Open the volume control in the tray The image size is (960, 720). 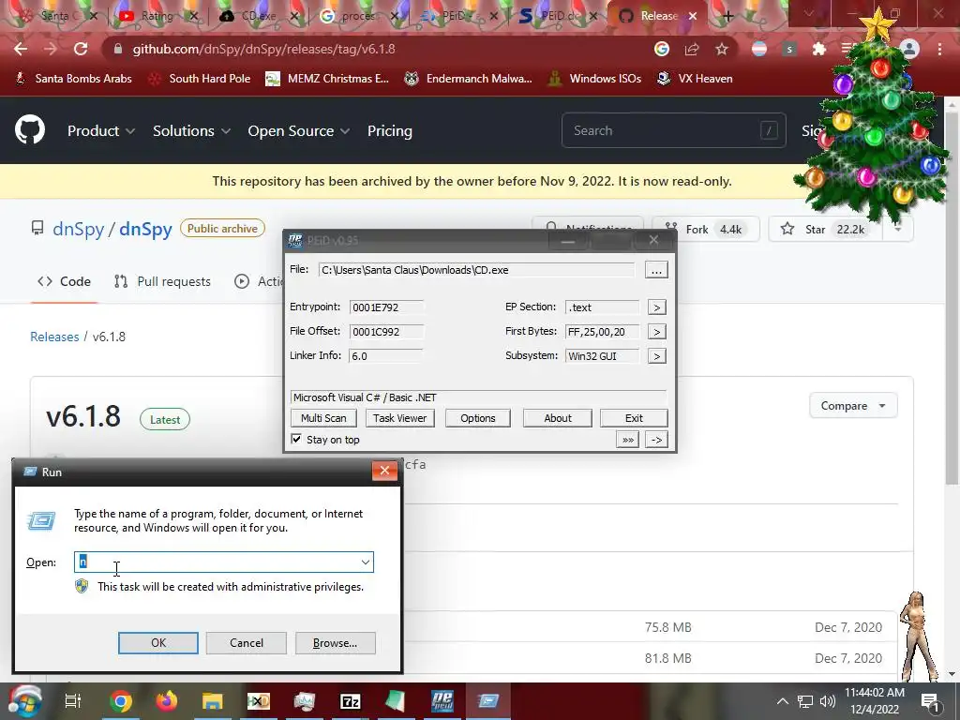point(828,701)
